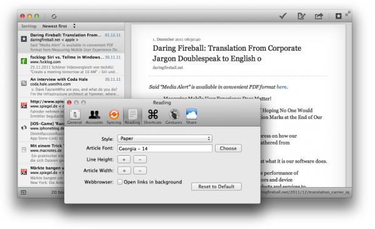Open the Gestures preferences pane

[x=174, y=117]
